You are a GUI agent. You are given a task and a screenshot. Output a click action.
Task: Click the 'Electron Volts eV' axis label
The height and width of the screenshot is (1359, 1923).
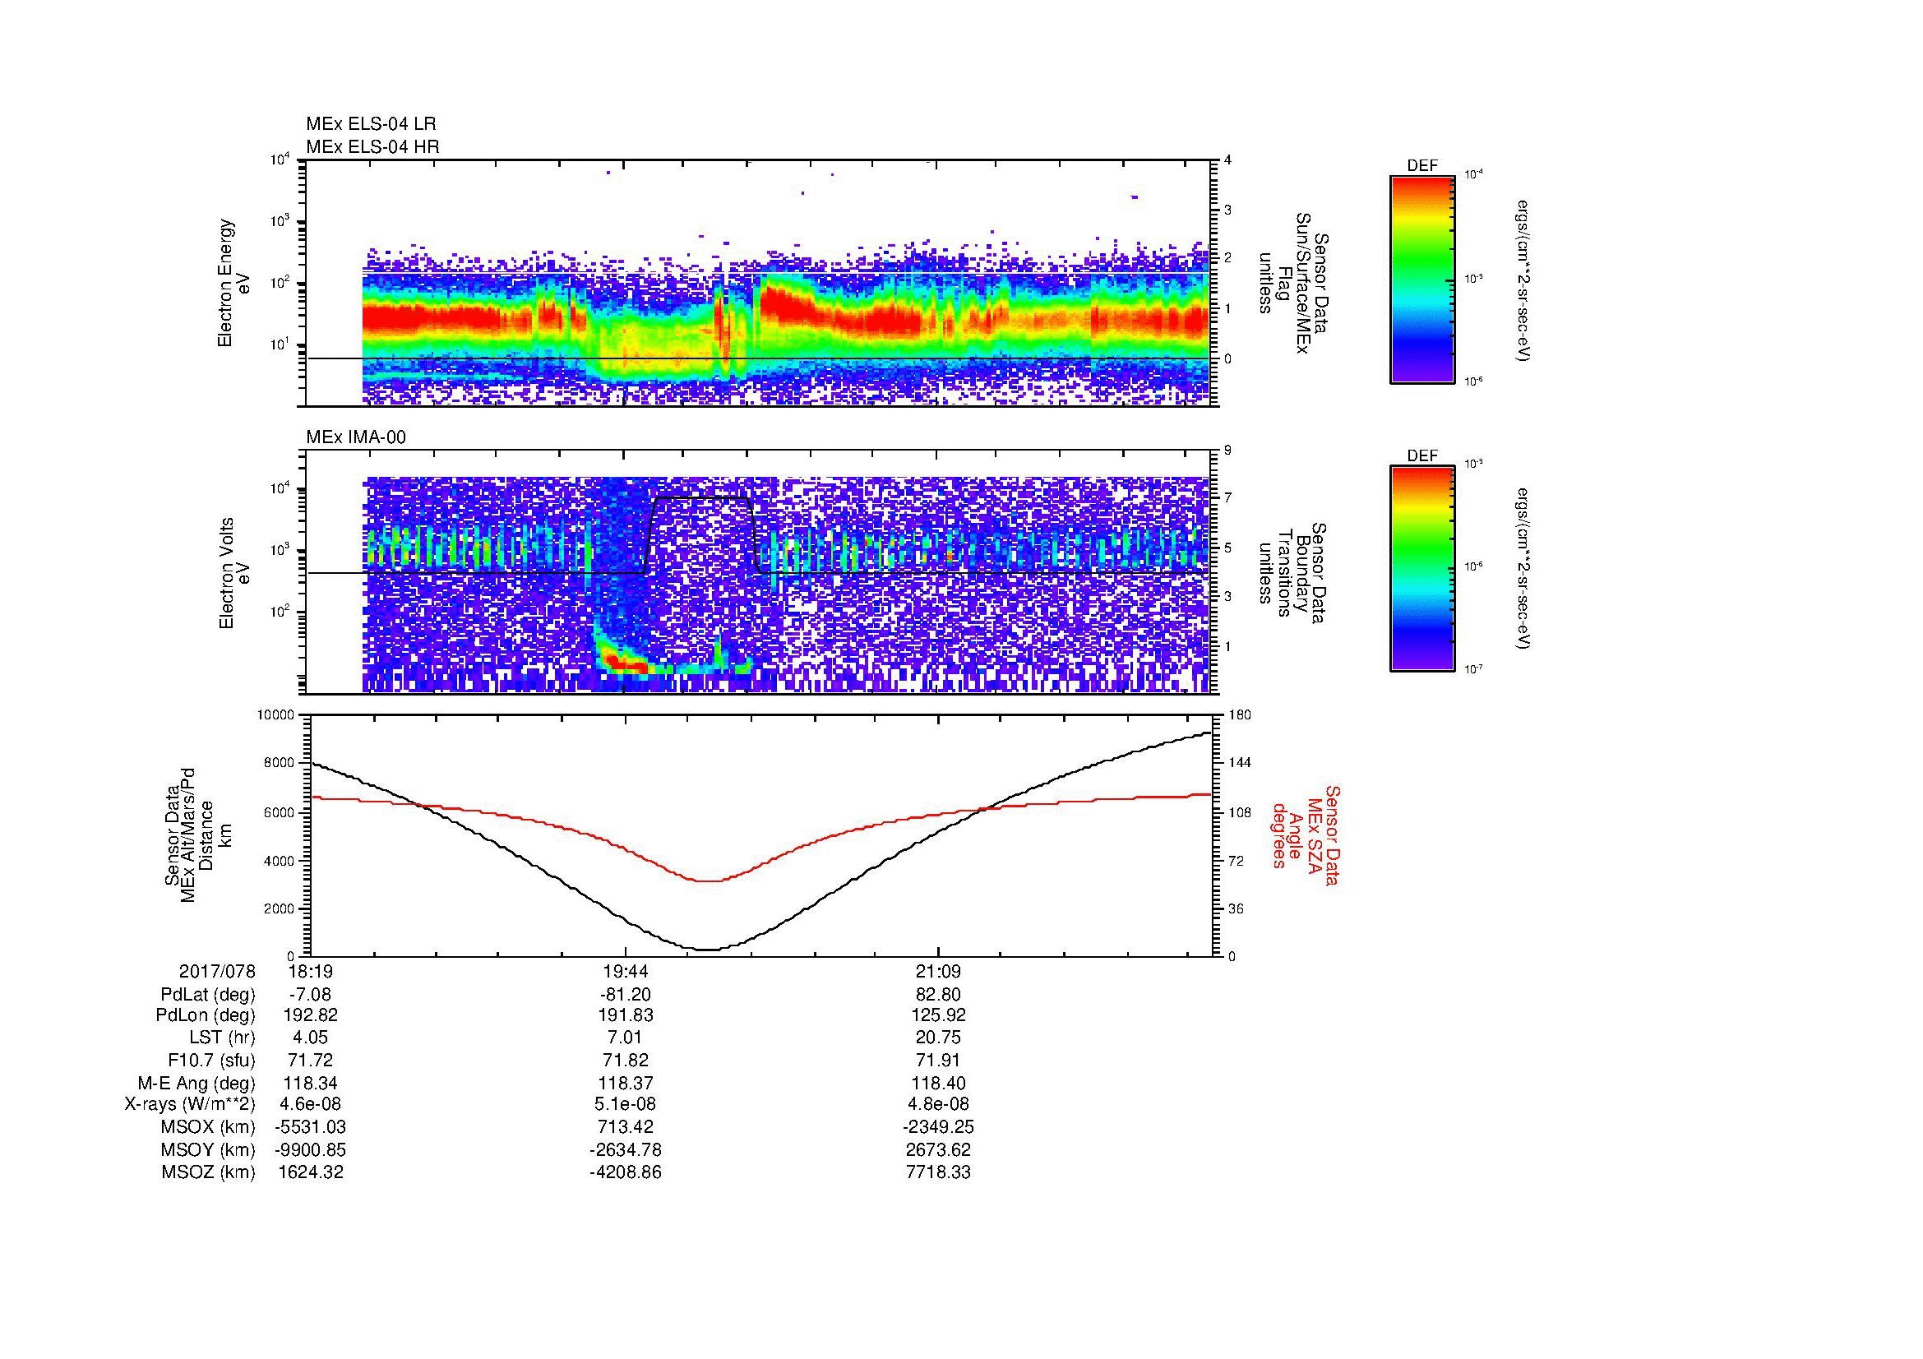(x=234, y=574)
